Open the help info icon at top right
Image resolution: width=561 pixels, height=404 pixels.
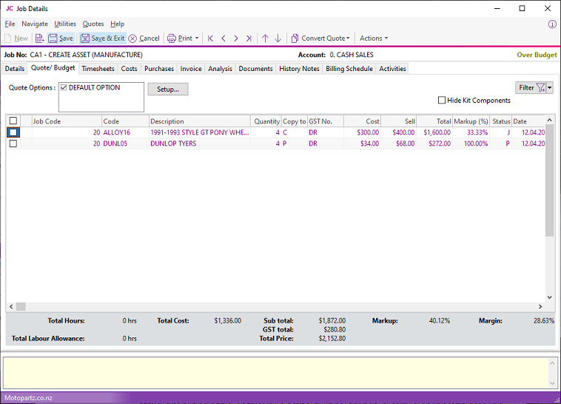[551, 24]
